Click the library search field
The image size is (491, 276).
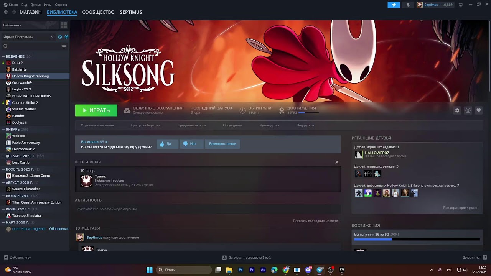(31, 46)
